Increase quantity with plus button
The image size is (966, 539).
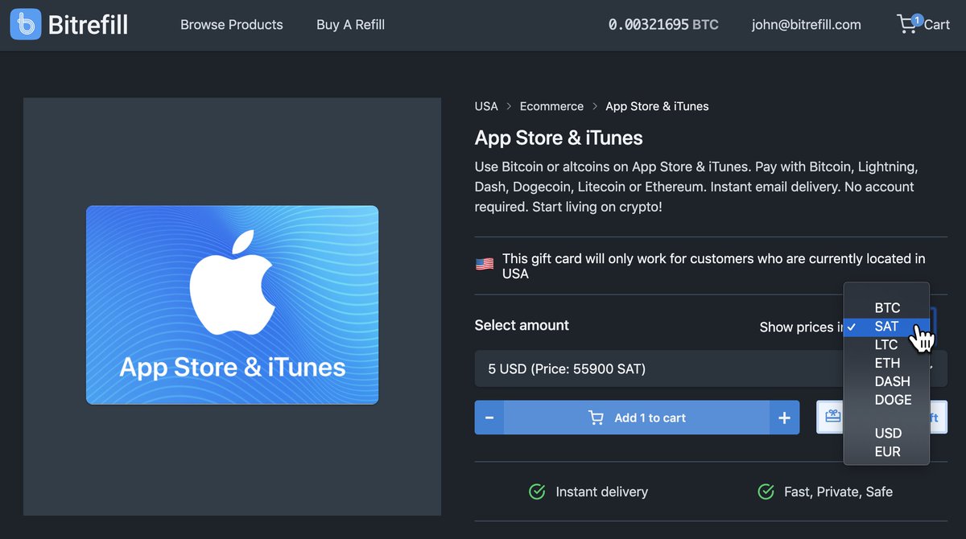(x=784, y=418)
